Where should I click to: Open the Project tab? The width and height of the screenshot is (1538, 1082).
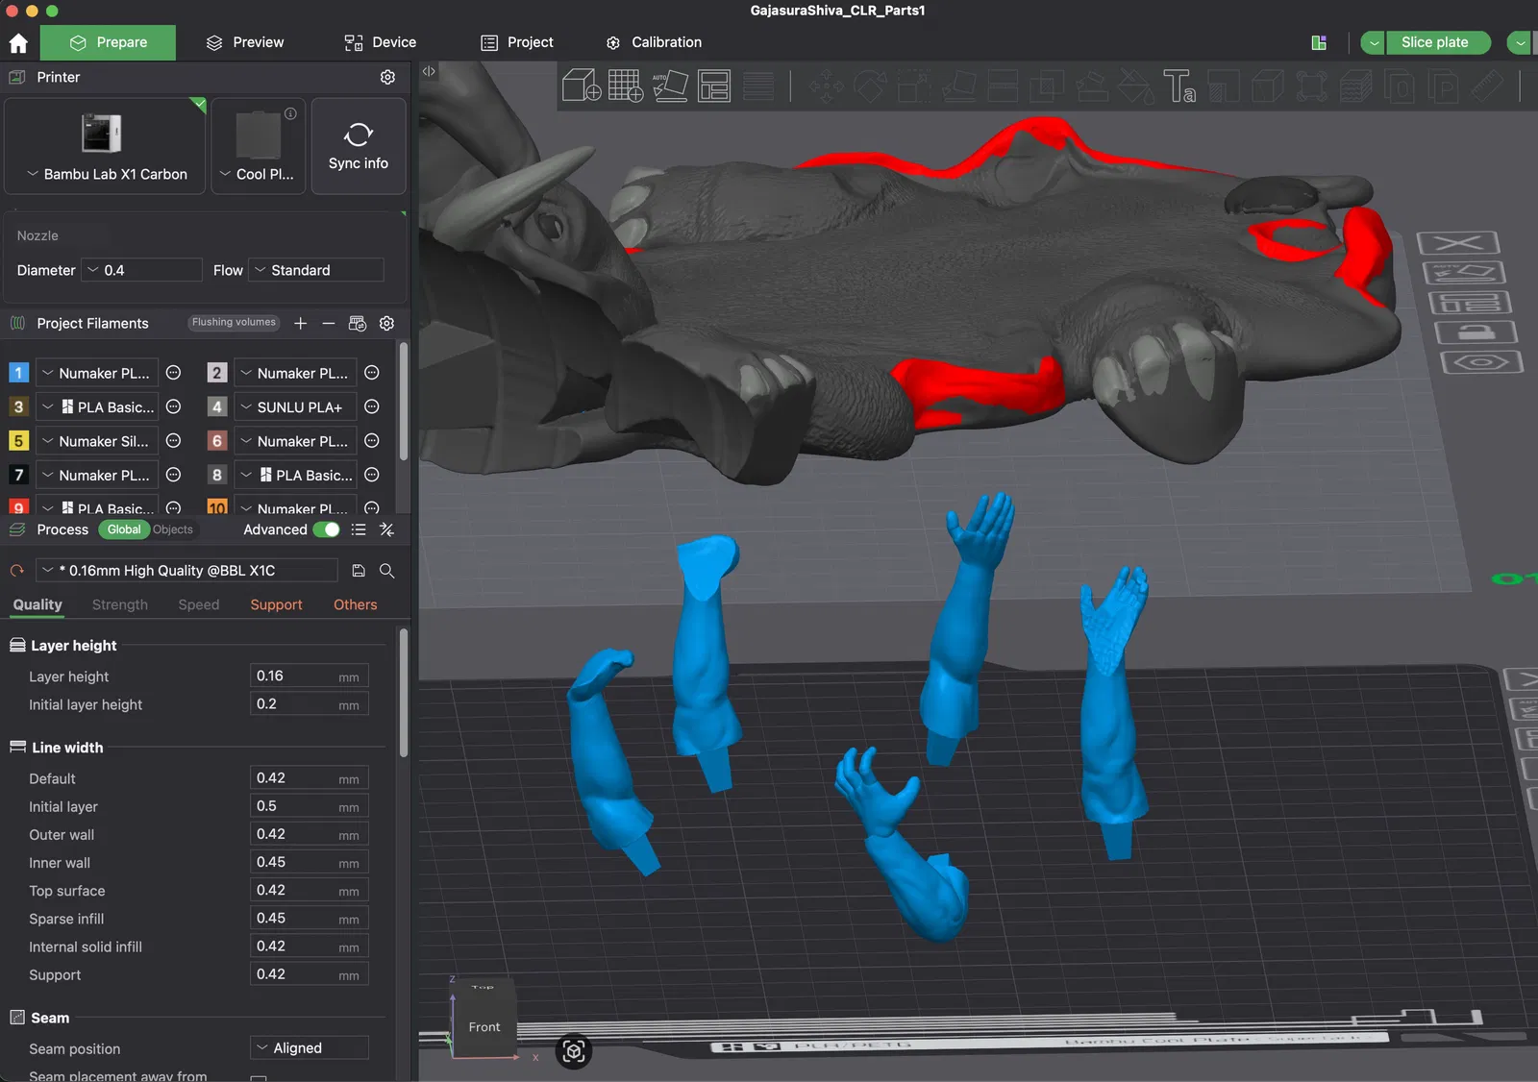(x=517, y=42)
